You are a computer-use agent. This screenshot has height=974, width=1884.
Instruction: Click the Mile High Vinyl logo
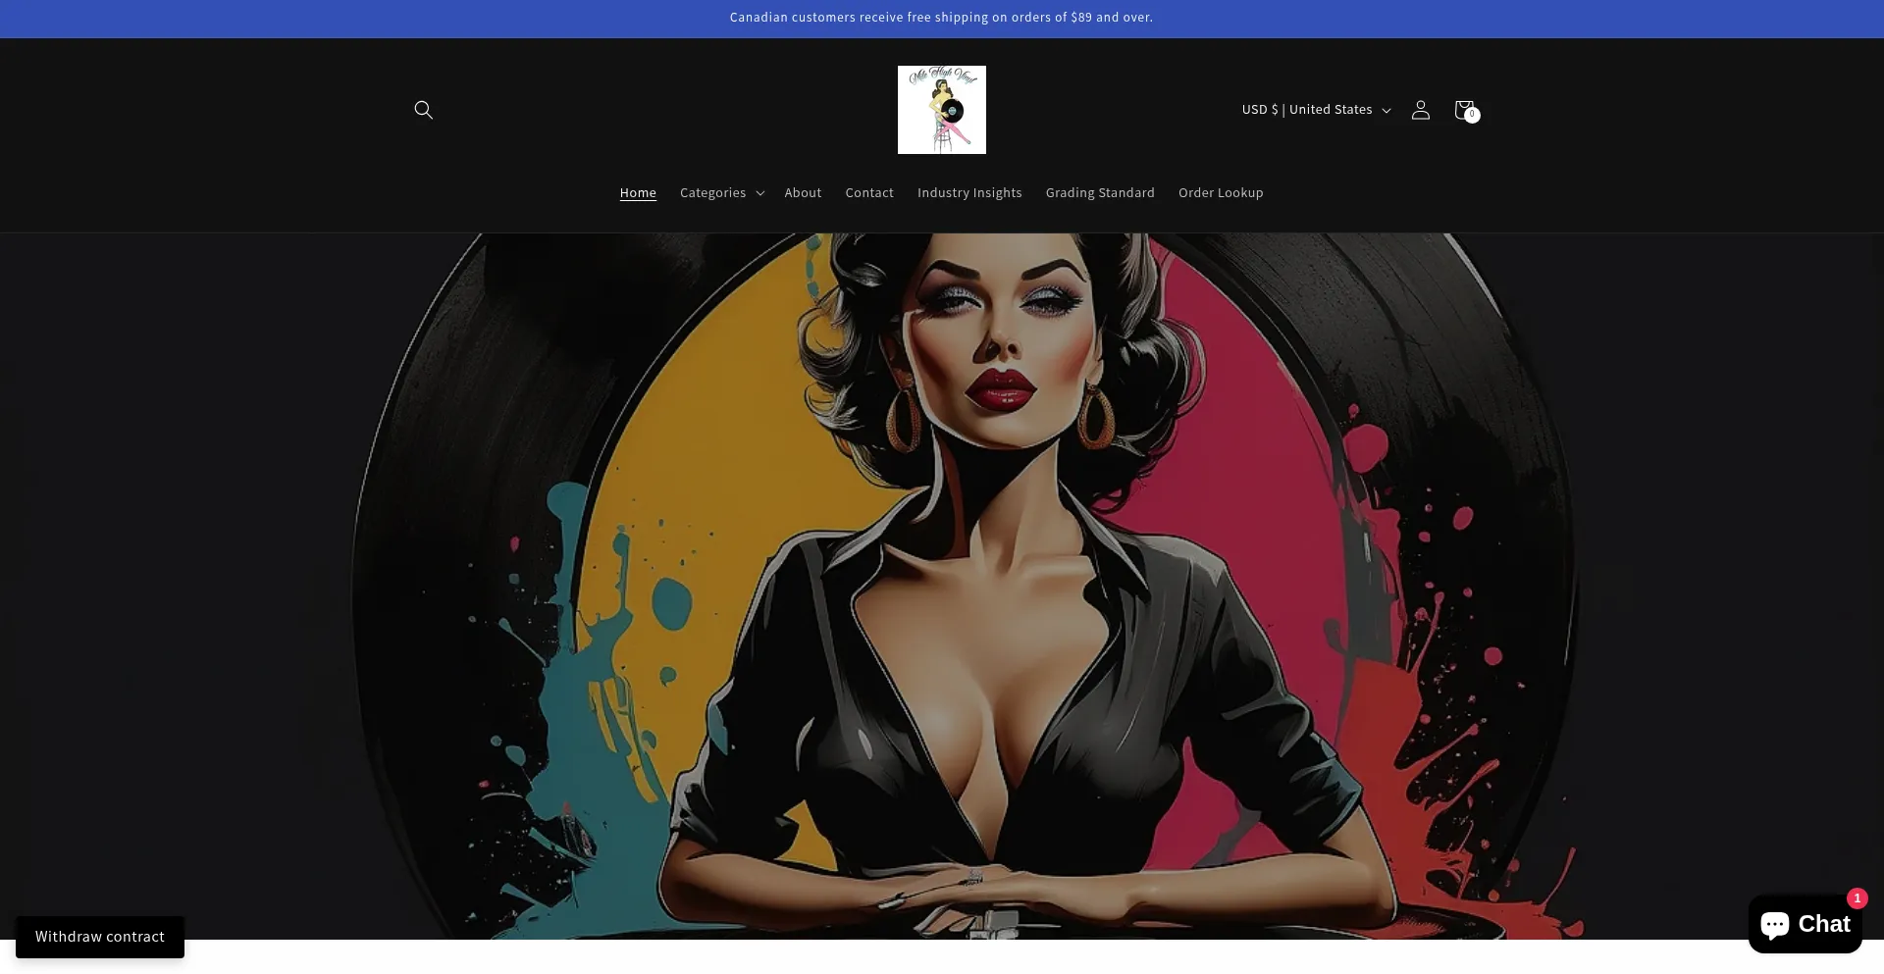941,110
